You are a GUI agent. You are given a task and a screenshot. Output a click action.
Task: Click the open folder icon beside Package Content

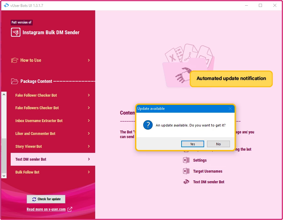click(14, 81)
